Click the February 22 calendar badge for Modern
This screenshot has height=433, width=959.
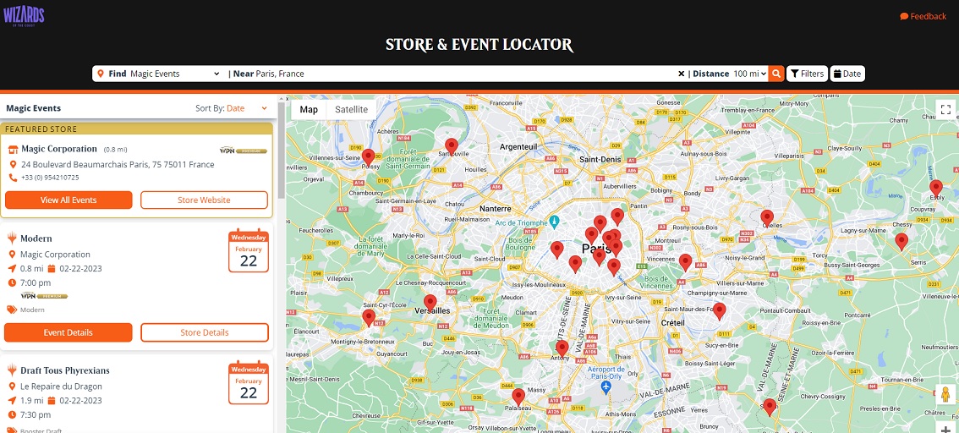pos(249,250)
